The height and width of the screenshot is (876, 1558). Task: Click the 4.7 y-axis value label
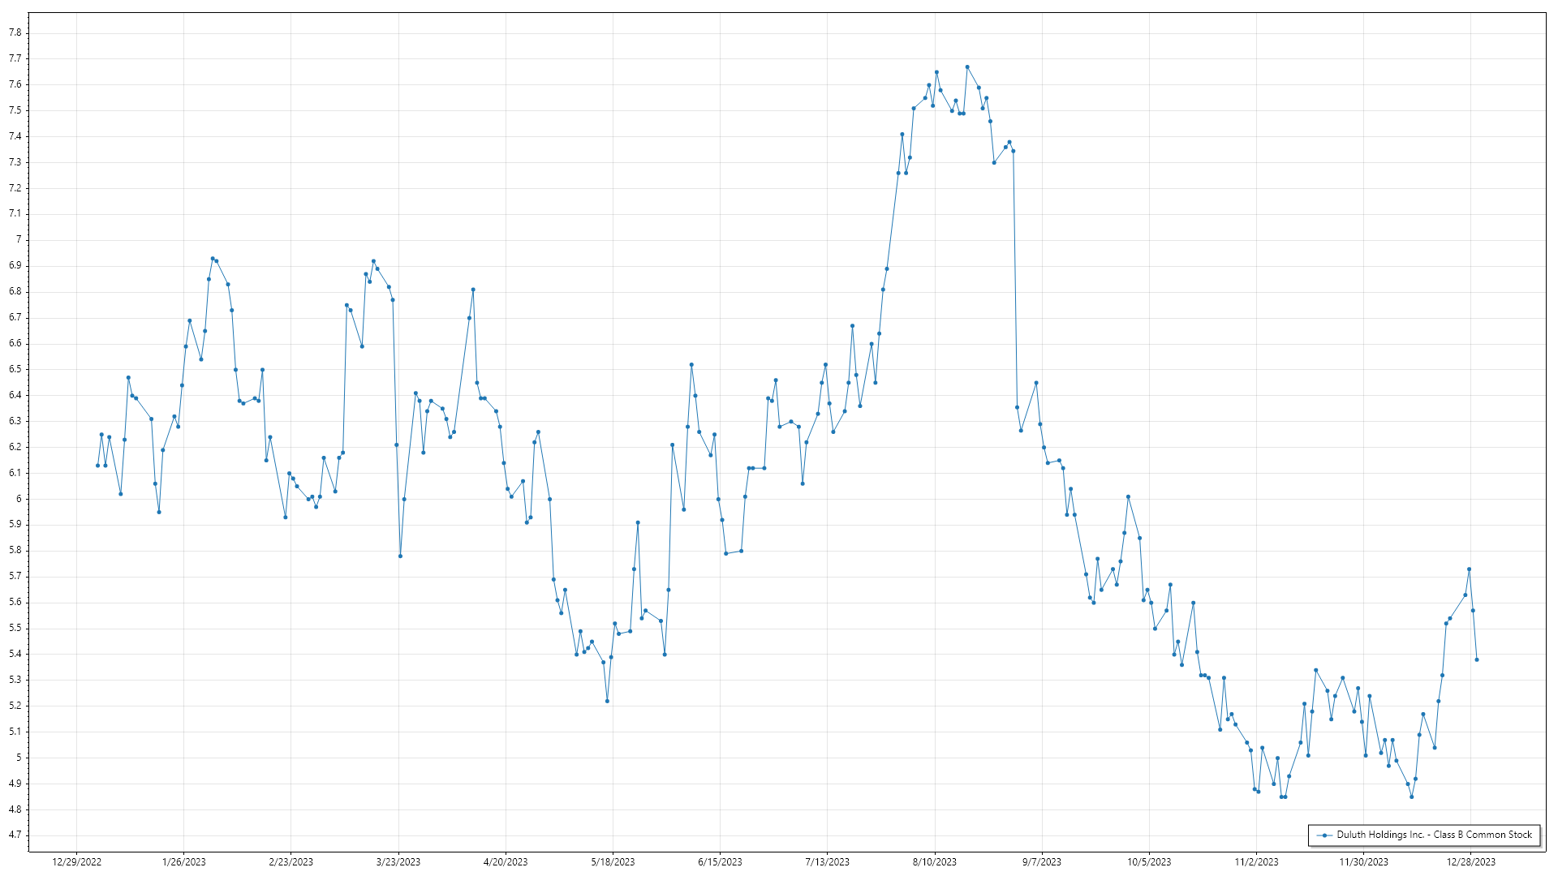tap(15, 835)
